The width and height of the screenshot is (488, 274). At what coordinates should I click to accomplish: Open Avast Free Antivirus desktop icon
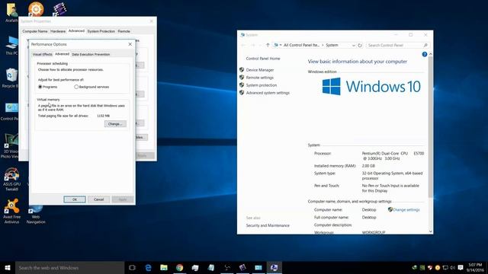coord(11,212)
